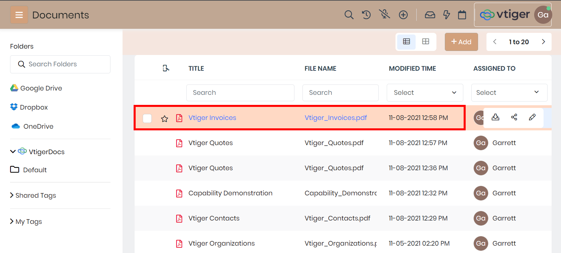
Task: Click the PDF icon for Vtiger Invoices
Action: coord(179,118)
